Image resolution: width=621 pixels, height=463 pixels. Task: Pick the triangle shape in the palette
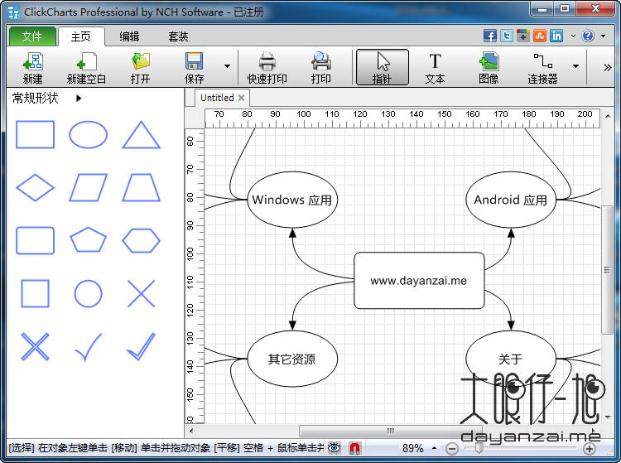point(141,135)
